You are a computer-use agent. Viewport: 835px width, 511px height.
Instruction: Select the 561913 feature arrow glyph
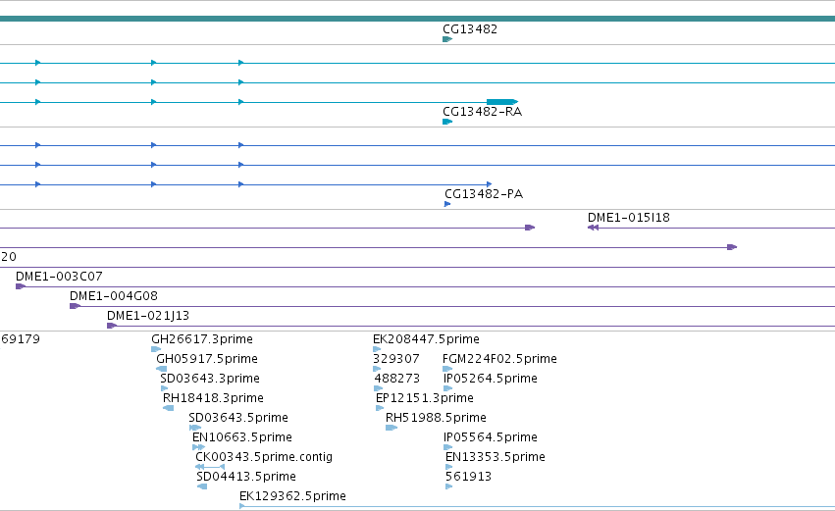[x=449, y=486]
